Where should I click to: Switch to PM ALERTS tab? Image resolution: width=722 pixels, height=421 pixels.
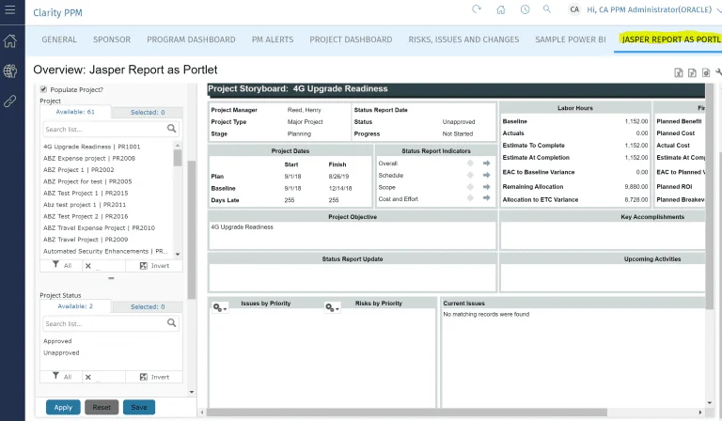coord(273,39)
